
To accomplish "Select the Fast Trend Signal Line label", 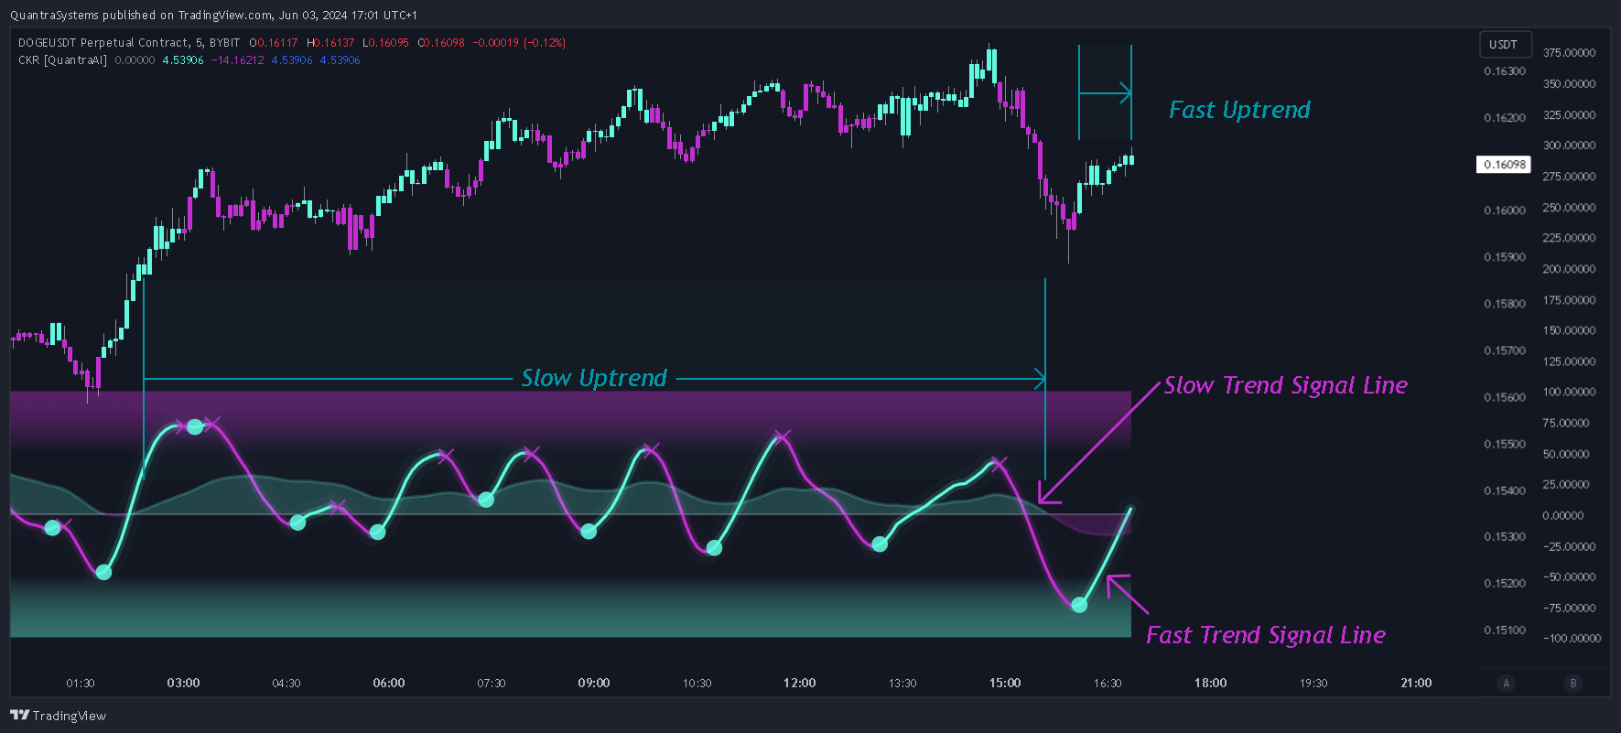I will (1266, 635).
